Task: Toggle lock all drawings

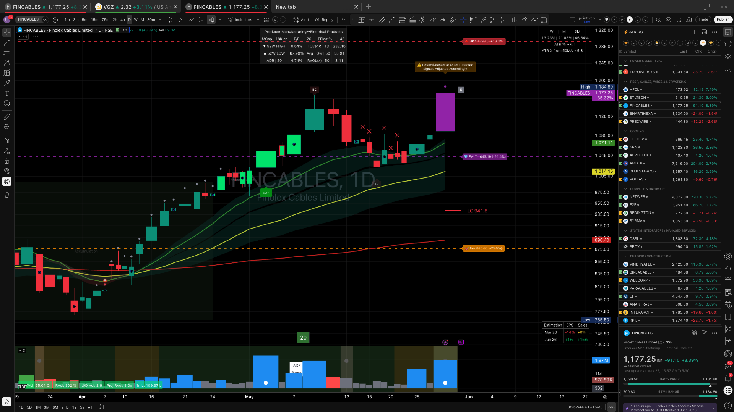Action: tap(7, 161)
